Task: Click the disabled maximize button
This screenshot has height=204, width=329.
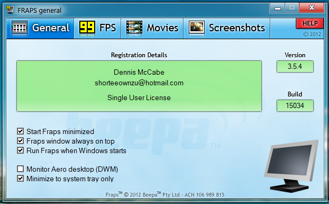Action: [292, 8]
